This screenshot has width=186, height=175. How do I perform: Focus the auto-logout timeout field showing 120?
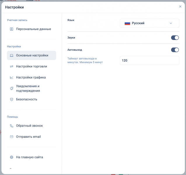pyautogui.click(x=150, y=61)
